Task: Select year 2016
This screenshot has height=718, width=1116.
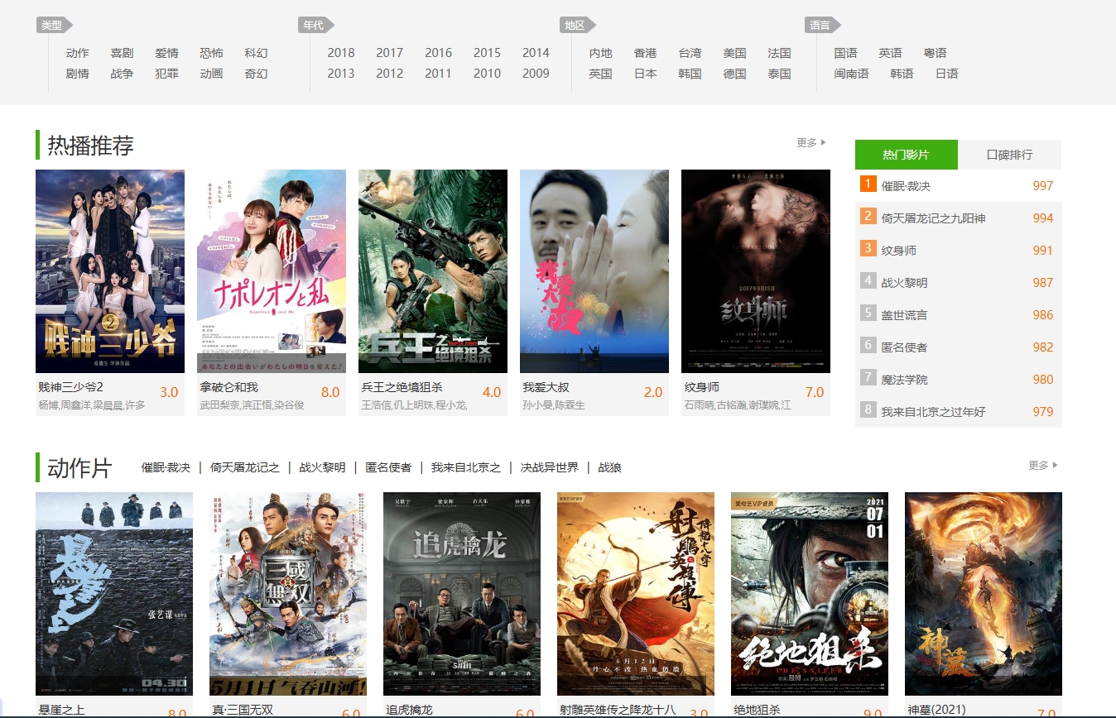Action: point(439,53)
